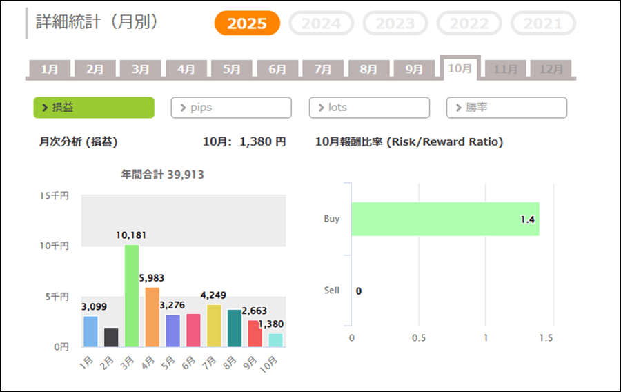The width and height of the screenshot is (621, 392).
Task: Click the light green Buy ratio bar
Action: tap(445, 219)
